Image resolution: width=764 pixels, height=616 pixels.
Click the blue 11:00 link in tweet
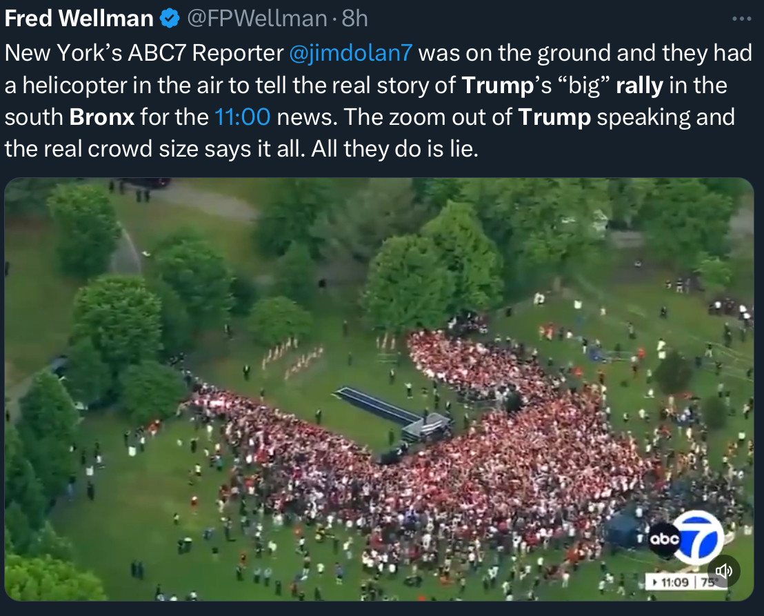coord(242,117)
